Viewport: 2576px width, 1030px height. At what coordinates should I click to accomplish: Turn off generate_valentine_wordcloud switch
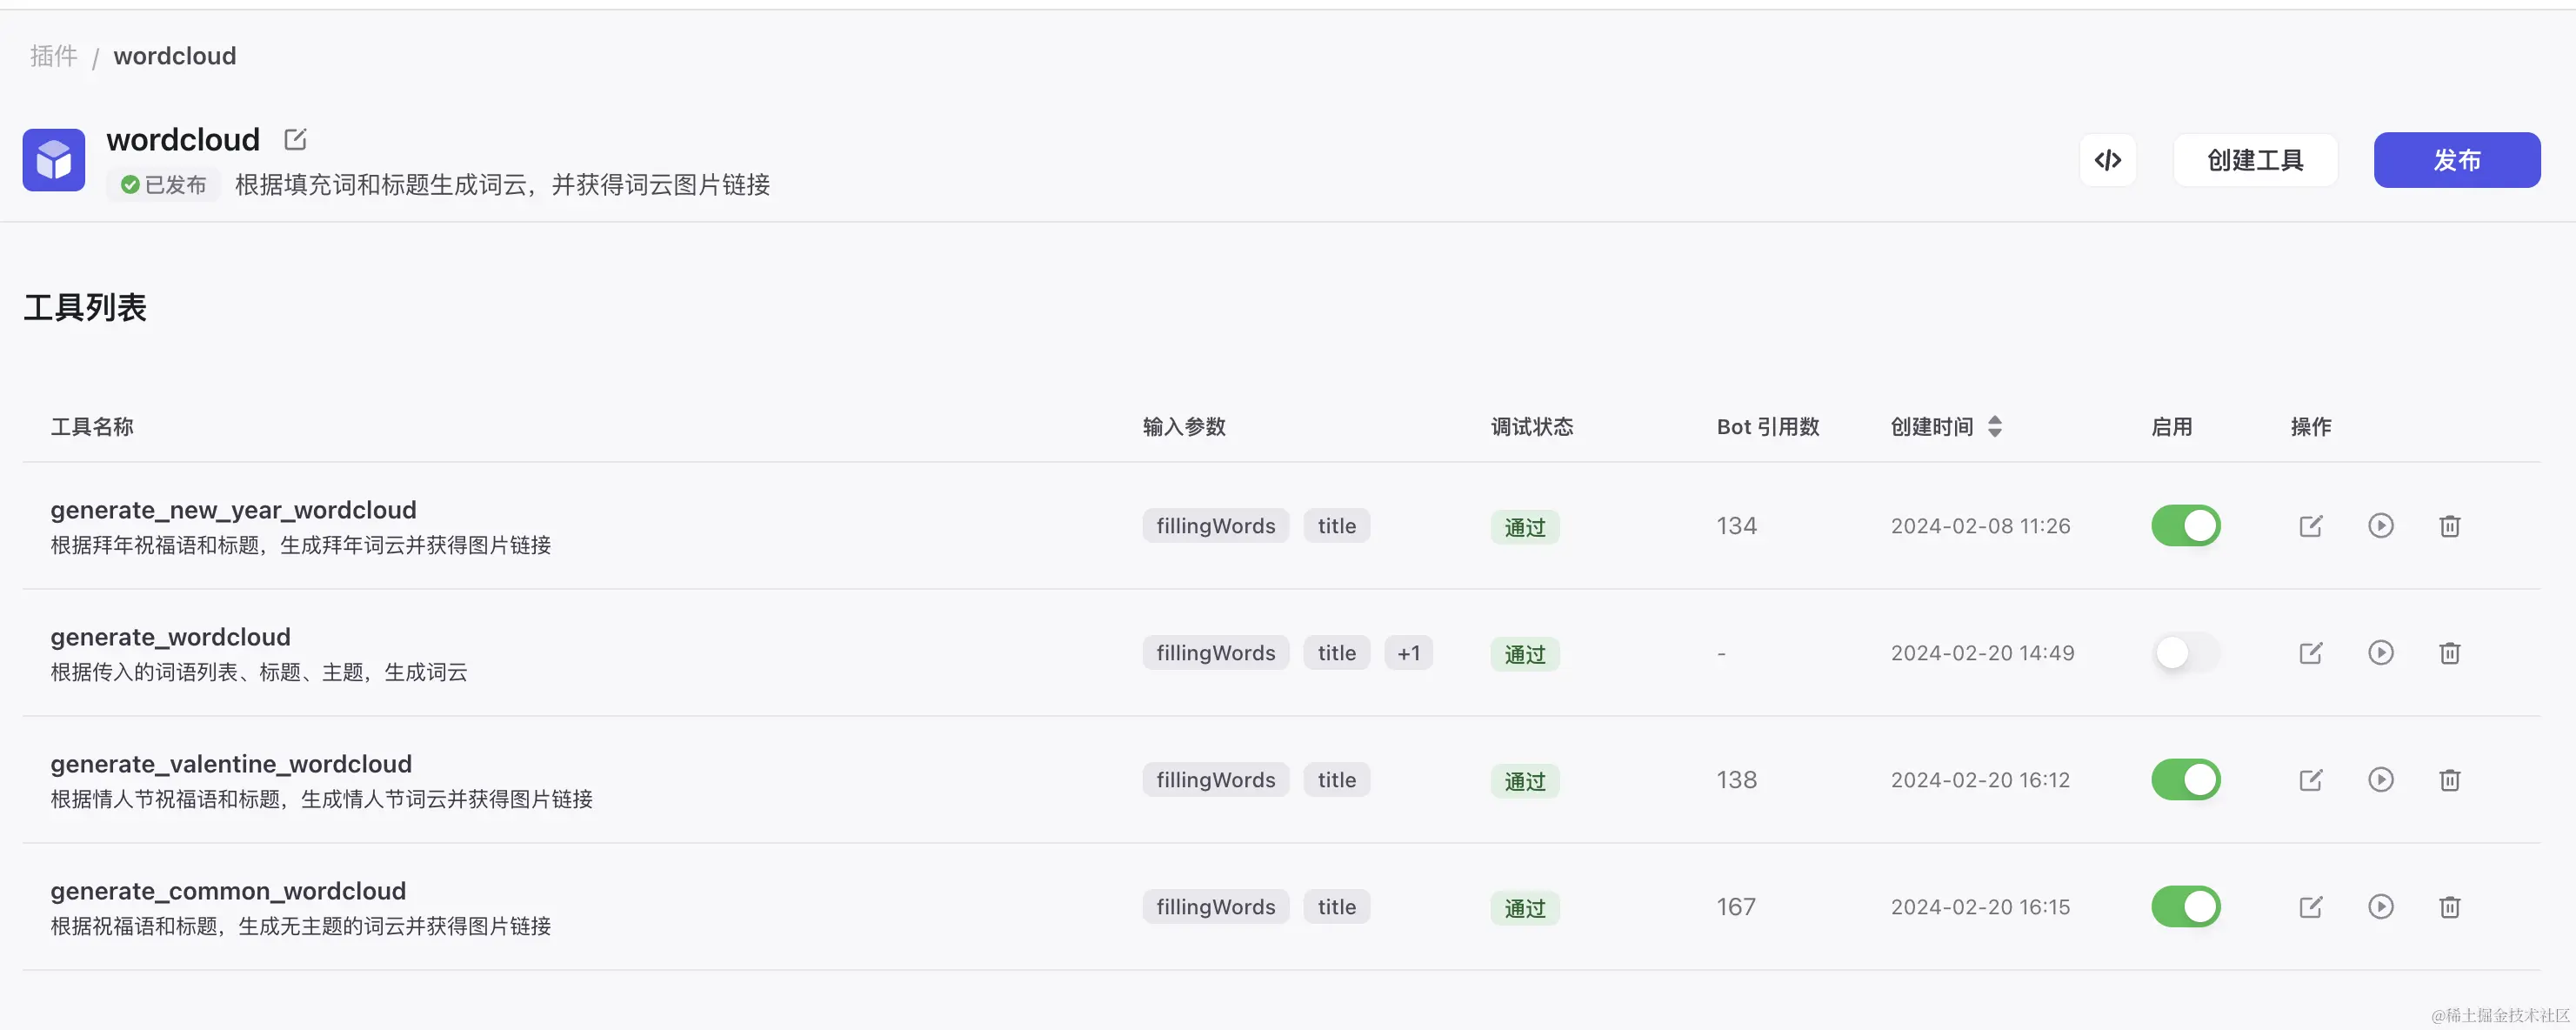point(2186,780)
